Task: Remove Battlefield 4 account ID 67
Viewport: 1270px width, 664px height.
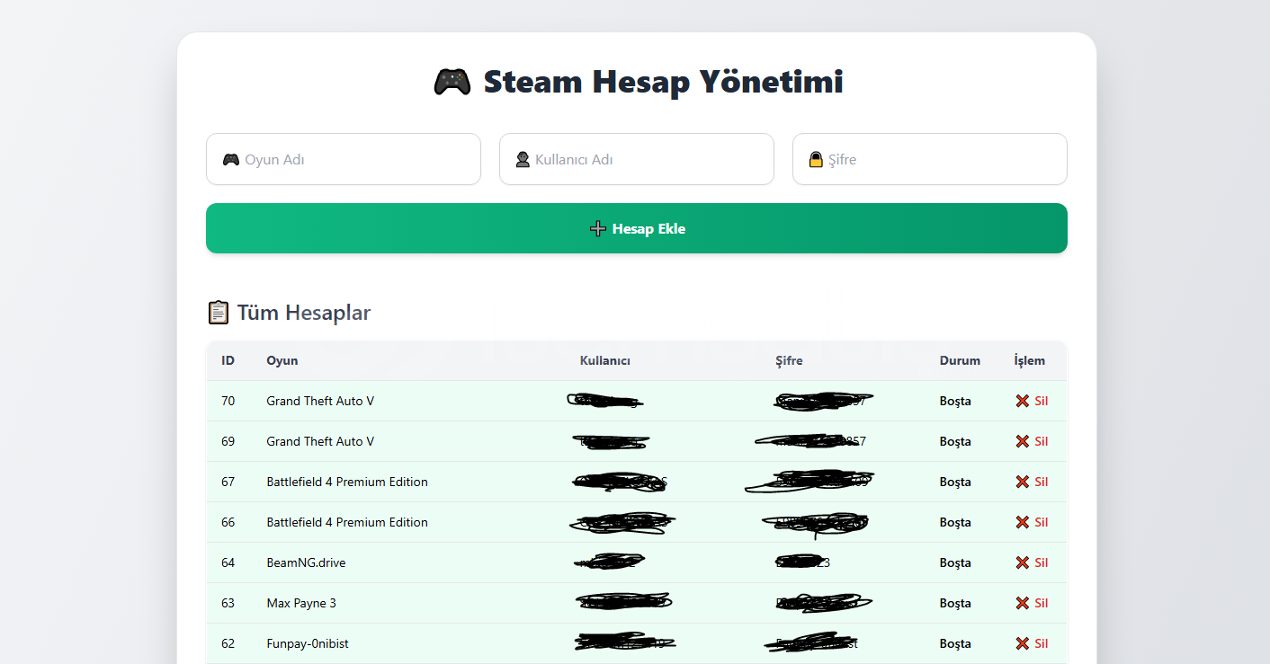Action: (1032, 482)
